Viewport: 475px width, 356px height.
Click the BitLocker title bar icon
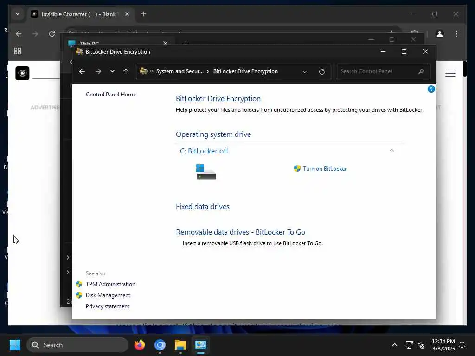click(x=80, y=52)
